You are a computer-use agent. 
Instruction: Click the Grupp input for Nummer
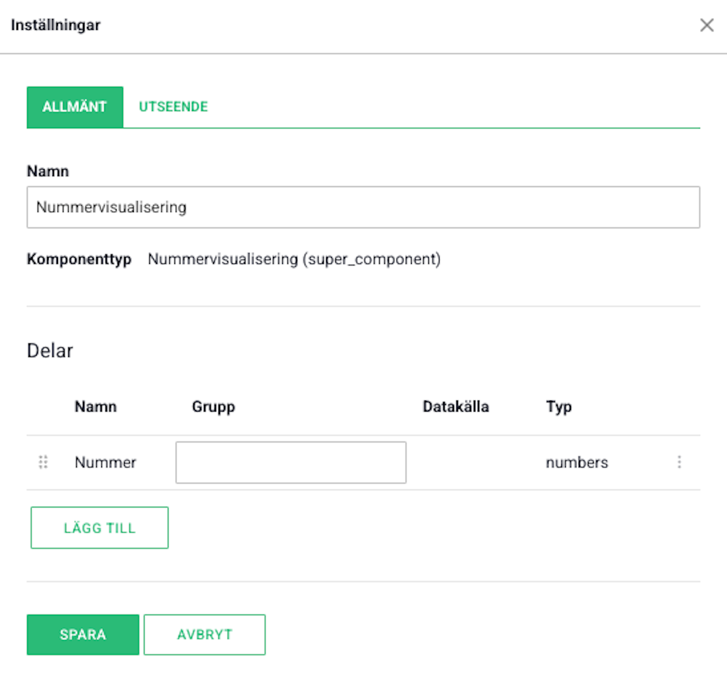pos(291,462)
